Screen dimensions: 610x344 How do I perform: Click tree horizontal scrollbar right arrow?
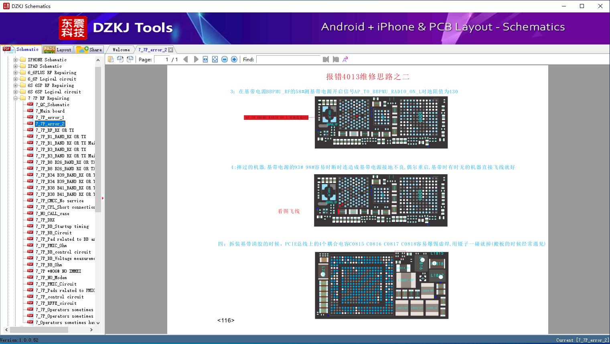(91, 330)
